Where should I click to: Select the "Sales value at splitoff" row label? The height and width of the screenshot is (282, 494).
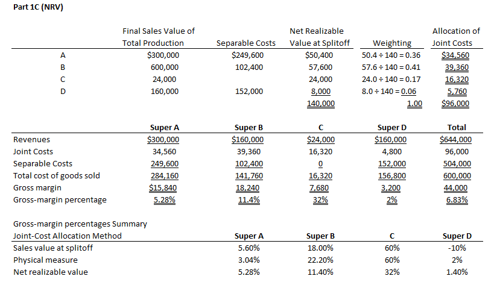tap(51, 248)
